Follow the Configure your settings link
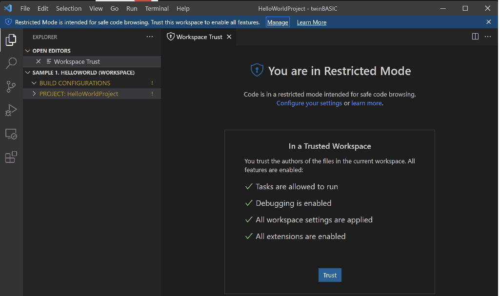Screen dimensions: 500x296 pyautogui.click(x=309, y=103)
